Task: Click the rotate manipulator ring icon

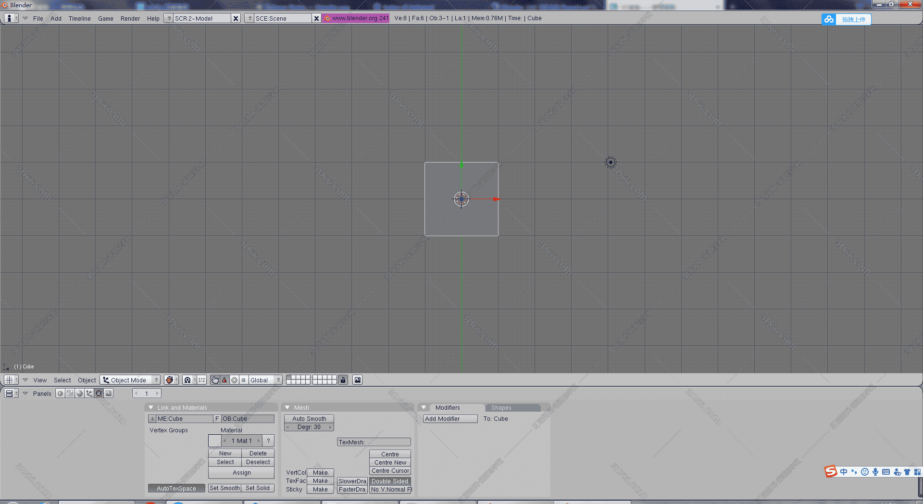Action: click(x=234, y=380)
